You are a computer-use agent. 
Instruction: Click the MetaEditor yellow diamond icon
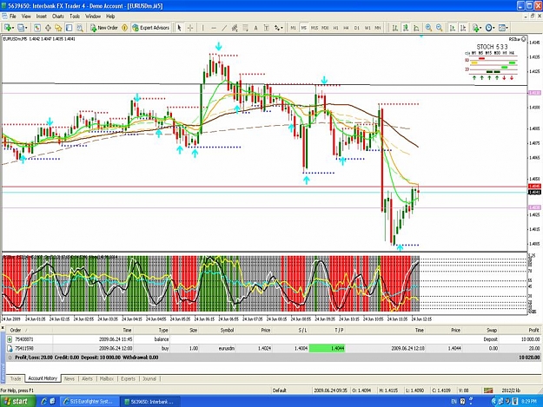[x=124, y=28]
